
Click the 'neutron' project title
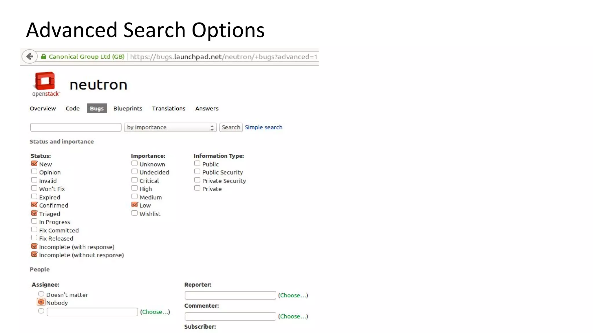(98, 85)
